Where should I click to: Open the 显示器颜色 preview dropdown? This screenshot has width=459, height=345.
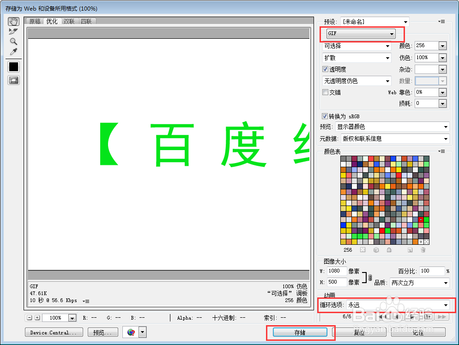392,127
